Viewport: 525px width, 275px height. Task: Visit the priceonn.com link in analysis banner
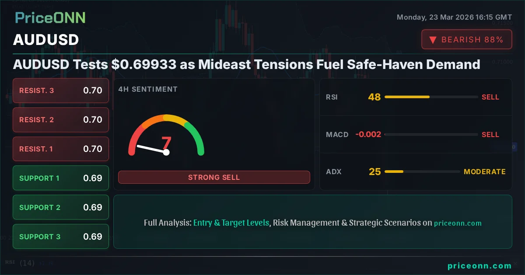click(x=458, y=223)
